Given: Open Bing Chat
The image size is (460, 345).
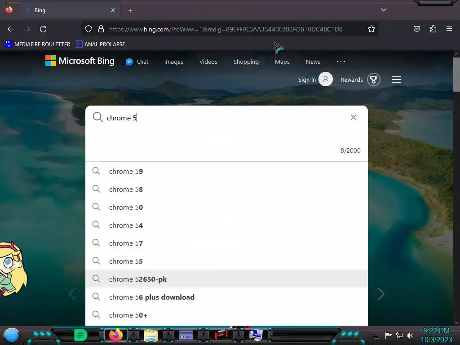Looking at the screenshot, I should pyautogui.click(x=137, y=62).
